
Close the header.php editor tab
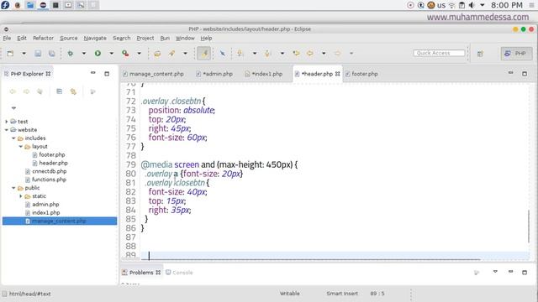click(x=338, y=74)
